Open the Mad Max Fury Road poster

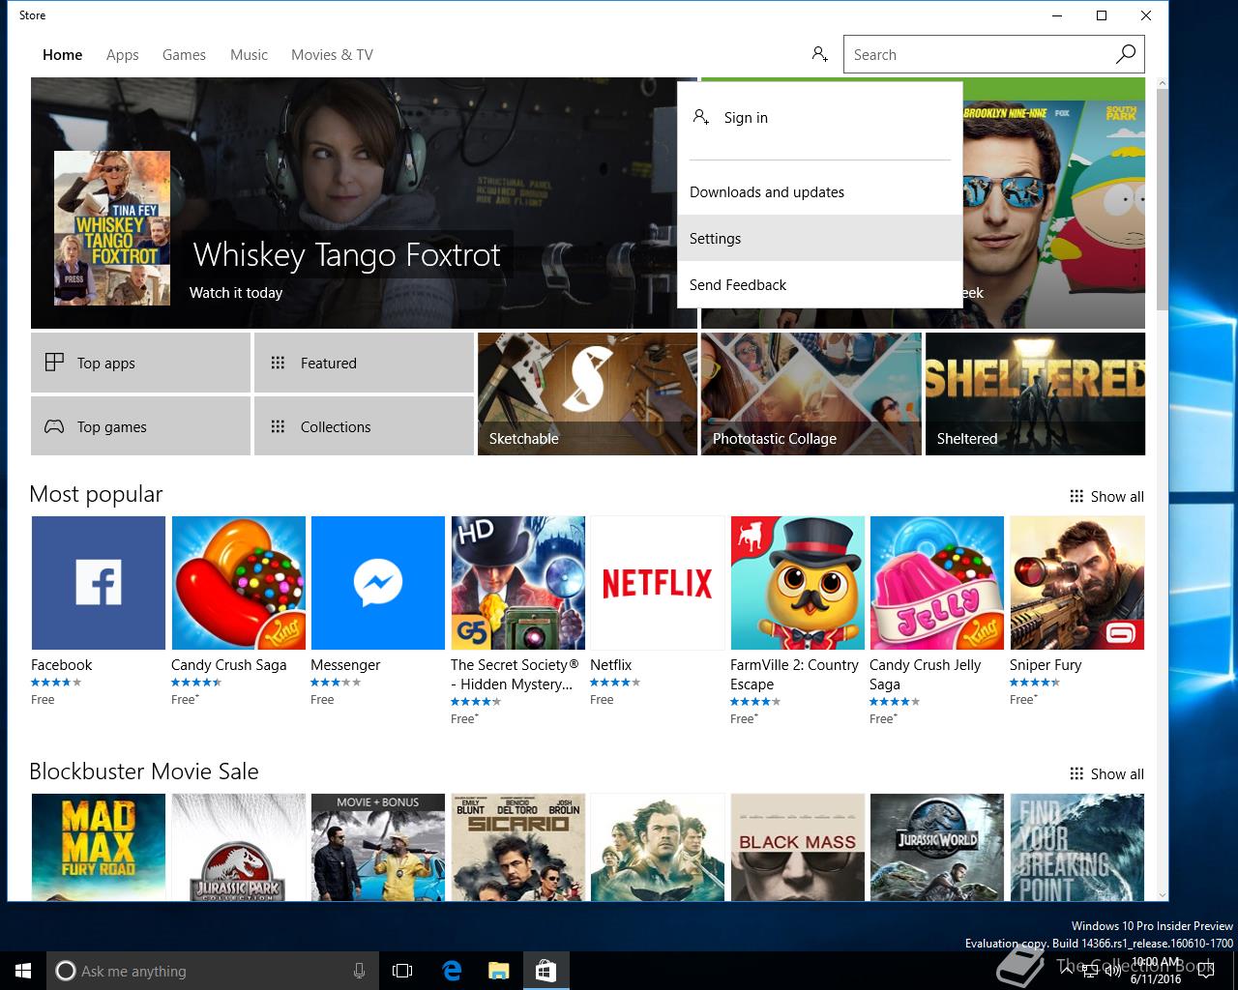coord(99,847)
